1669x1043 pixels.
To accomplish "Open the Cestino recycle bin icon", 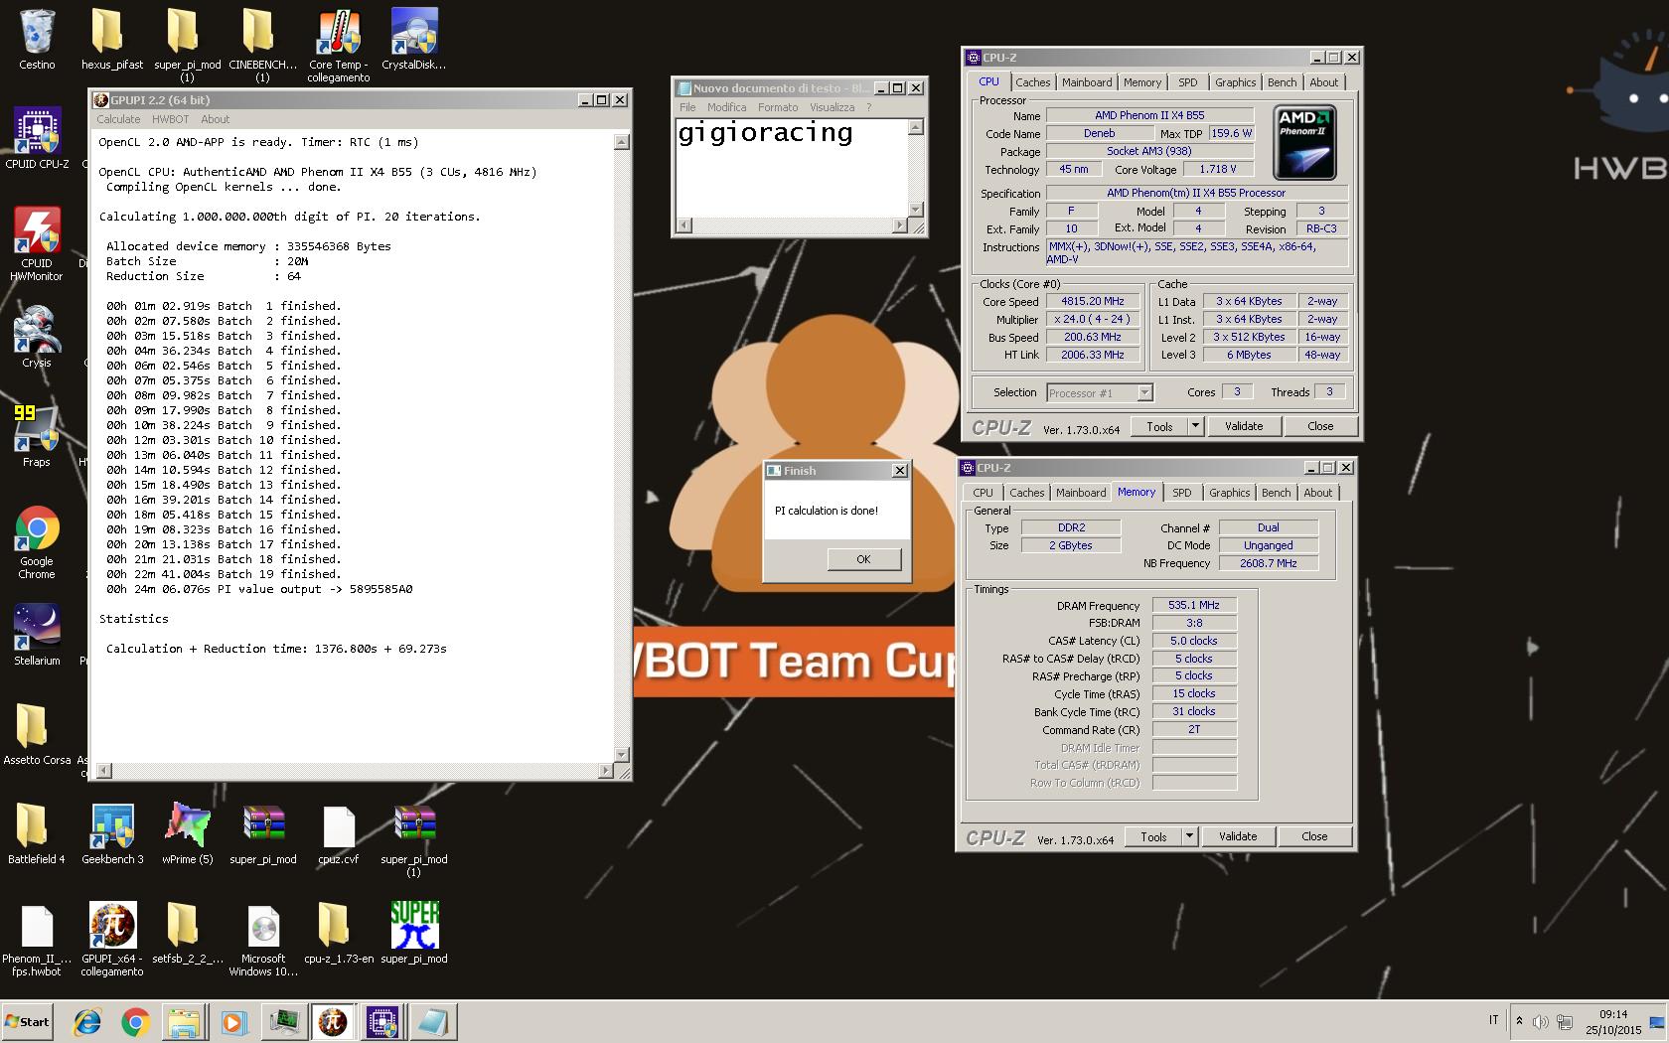I will pos(37,40).
